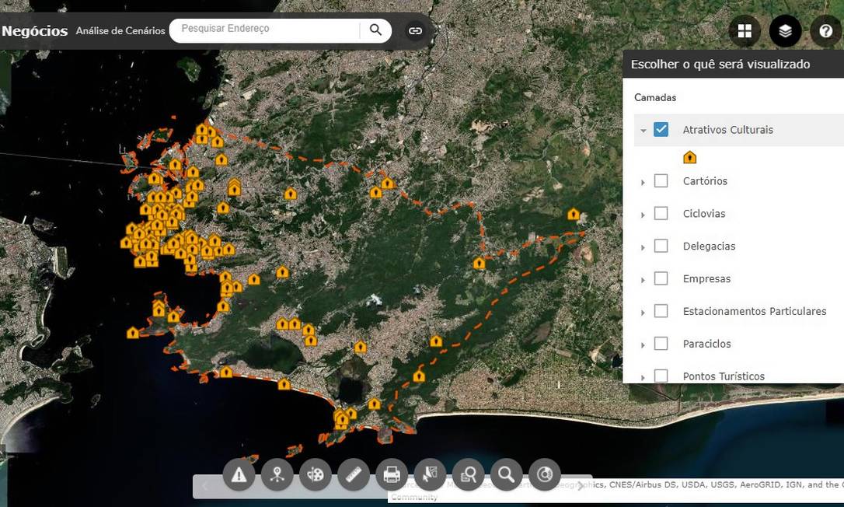This screenshot has width=844, height=507.
Task: Click the search button in address bar
Action: pos(375,30)
